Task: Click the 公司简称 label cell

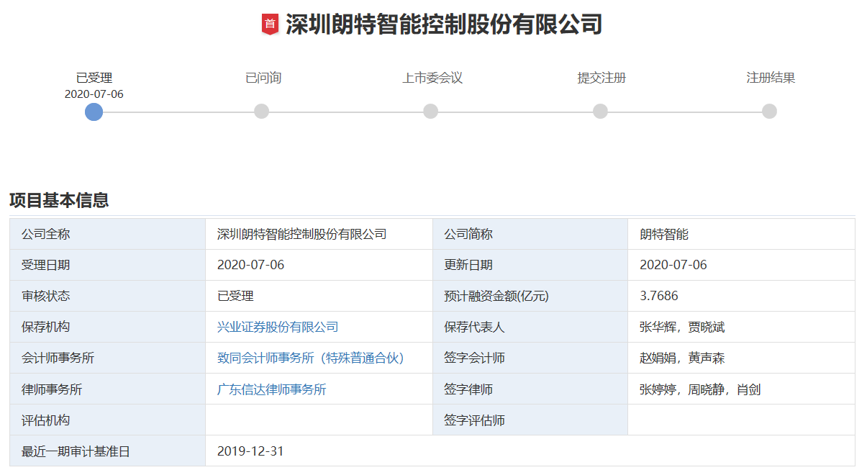Action: (530, 234)
